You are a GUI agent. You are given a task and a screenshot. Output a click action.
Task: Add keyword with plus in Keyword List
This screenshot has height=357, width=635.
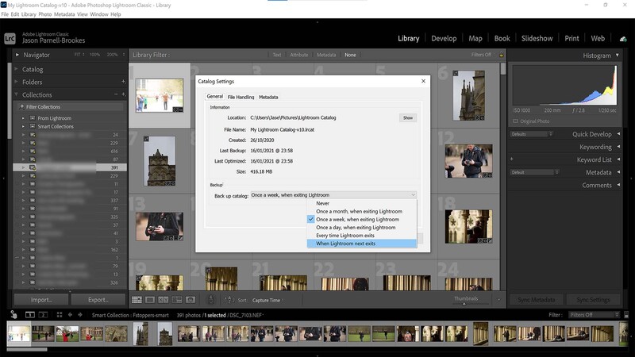coord(512,159)
